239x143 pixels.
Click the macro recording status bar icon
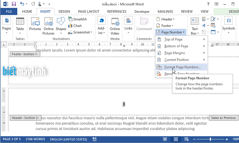coord(94,139)
